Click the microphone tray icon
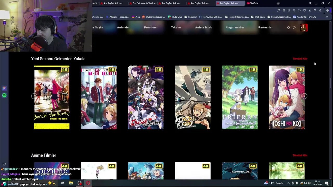 [297, 183]
